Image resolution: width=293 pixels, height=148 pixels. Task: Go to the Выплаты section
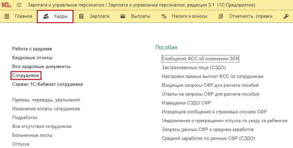[141, 16]
